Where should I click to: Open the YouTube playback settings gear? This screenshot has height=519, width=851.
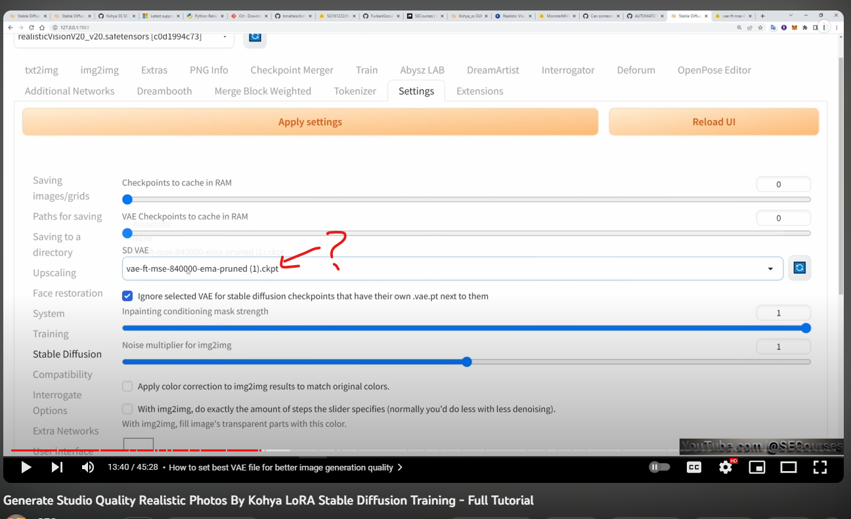[725, 467]
